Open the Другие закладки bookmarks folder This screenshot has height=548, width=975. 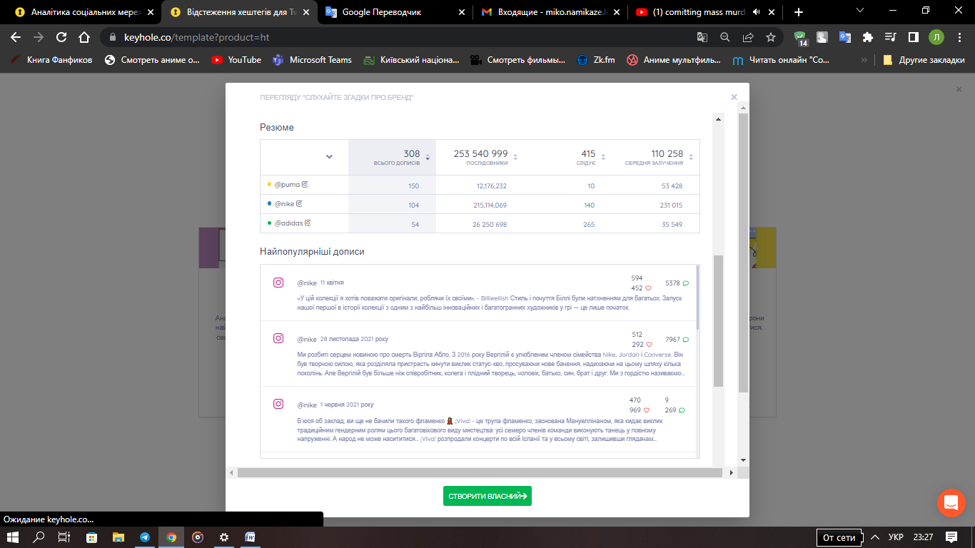924,60
